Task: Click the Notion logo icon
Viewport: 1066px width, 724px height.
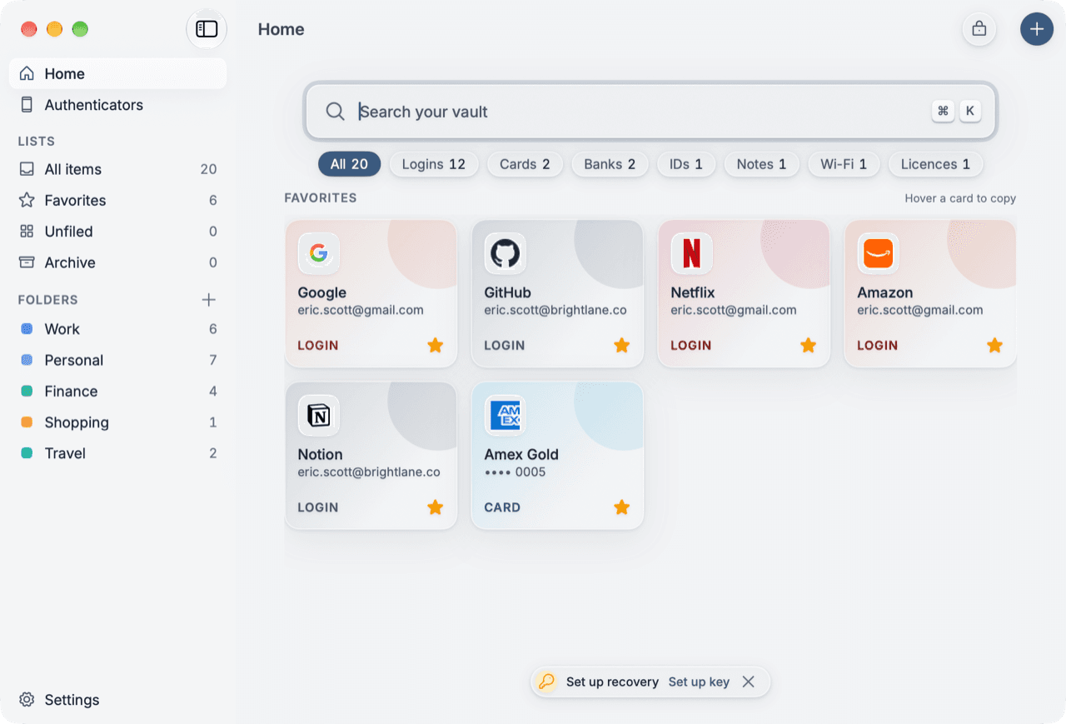Action: 318,415
